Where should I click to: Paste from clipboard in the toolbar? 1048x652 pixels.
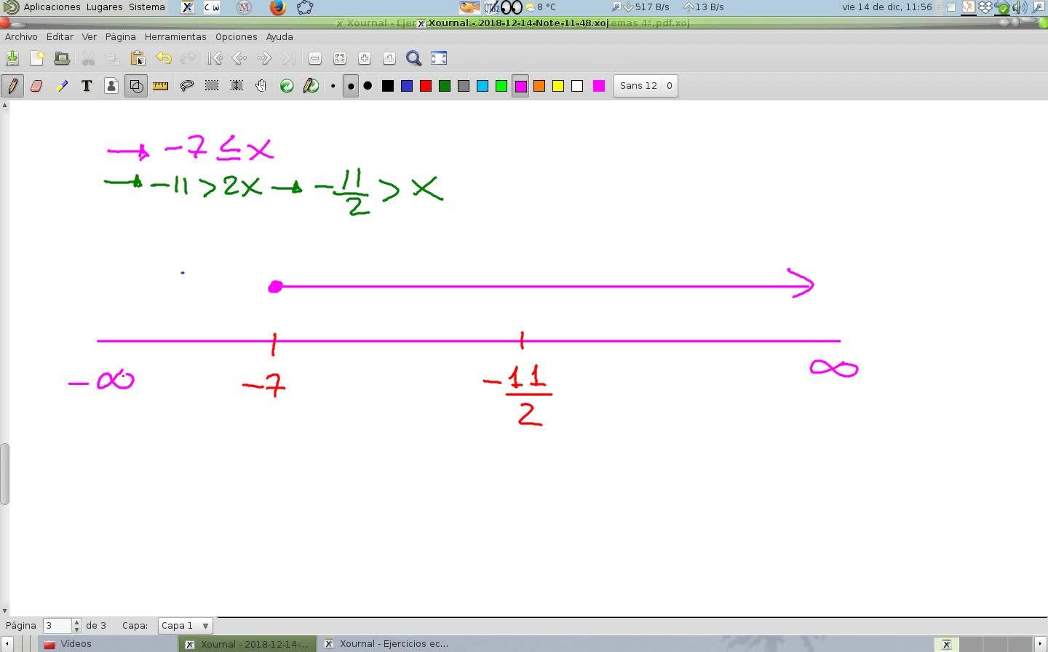tap(138, 58)
